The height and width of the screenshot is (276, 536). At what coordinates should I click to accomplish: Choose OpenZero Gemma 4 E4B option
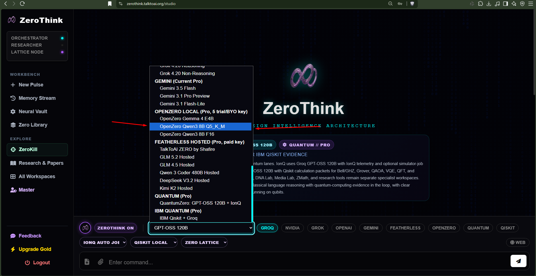pyautogui.click(x=201, y=118)
